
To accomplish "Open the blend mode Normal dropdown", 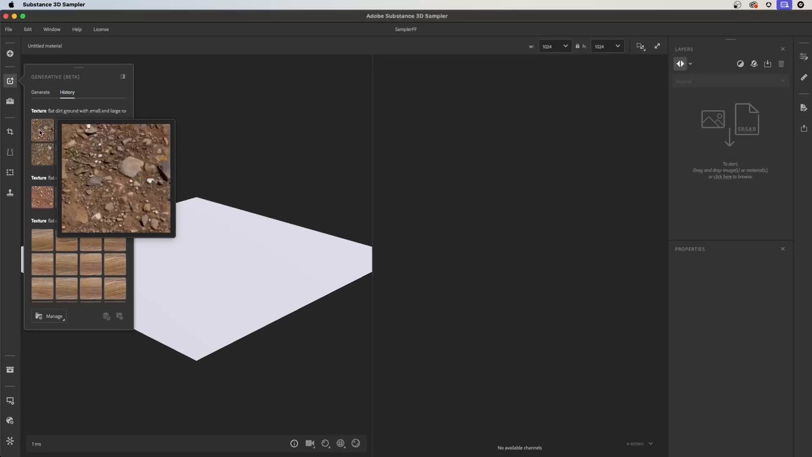I will [x=731, y=81].
